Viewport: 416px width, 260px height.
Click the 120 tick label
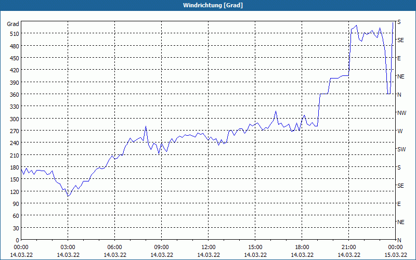click(15, 191)
